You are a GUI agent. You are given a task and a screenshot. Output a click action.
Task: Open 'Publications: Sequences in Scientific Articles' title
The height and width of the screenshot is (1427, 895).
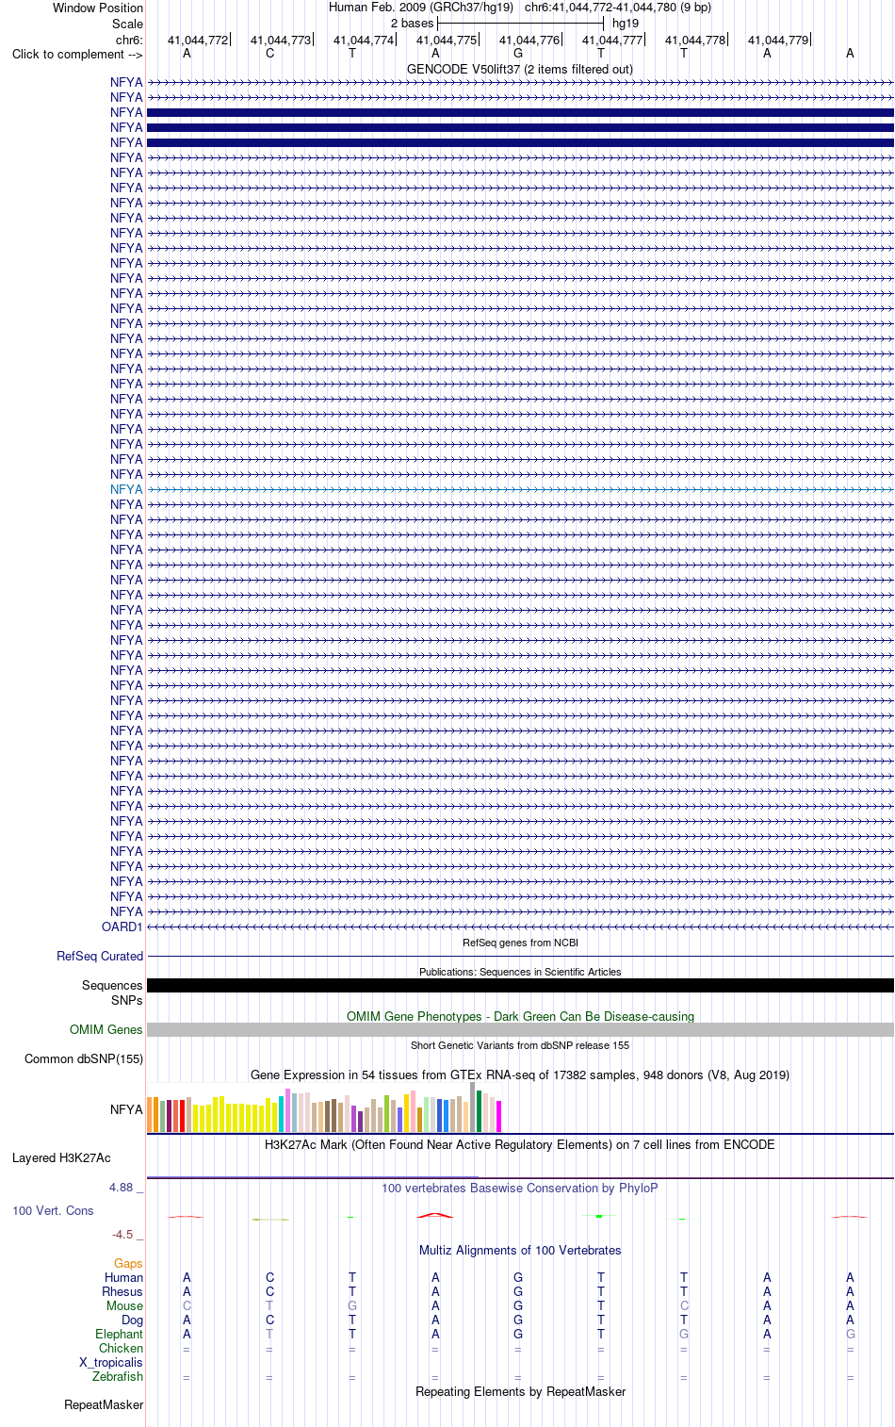[520, 972]
